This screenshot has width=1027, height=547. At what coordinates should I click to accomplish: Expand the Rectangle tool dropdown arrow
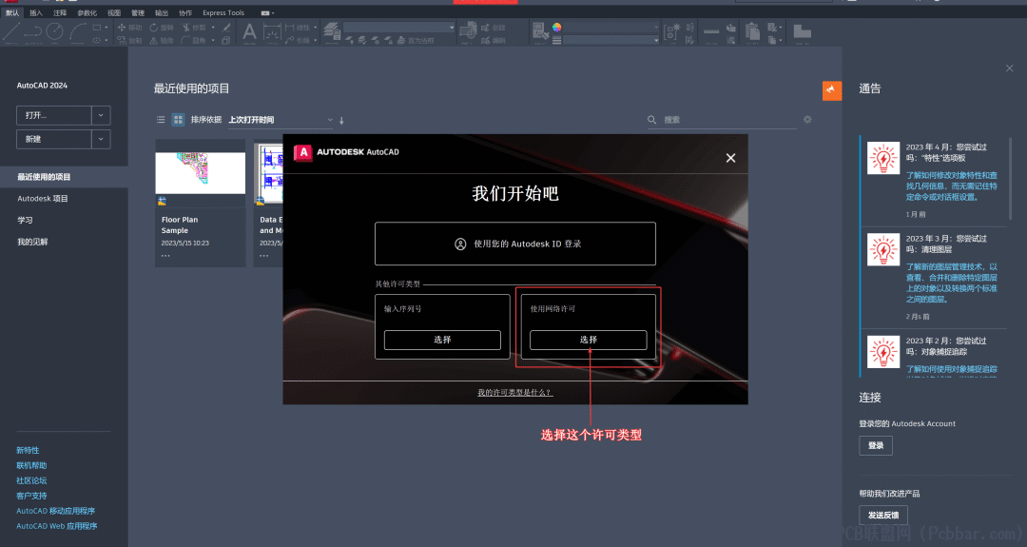pyautogui.click(x=107, y=28)
